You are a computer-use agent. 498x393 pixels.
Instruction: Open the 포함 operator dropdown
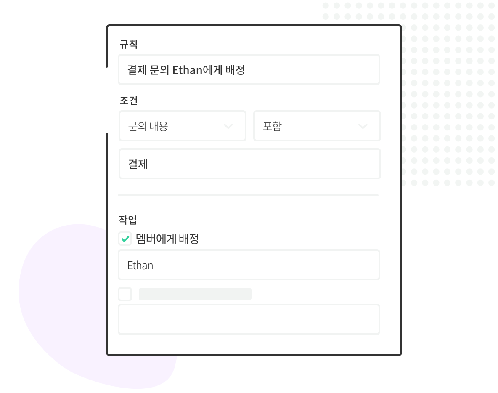pyautogui.click(x=317, y=126)
